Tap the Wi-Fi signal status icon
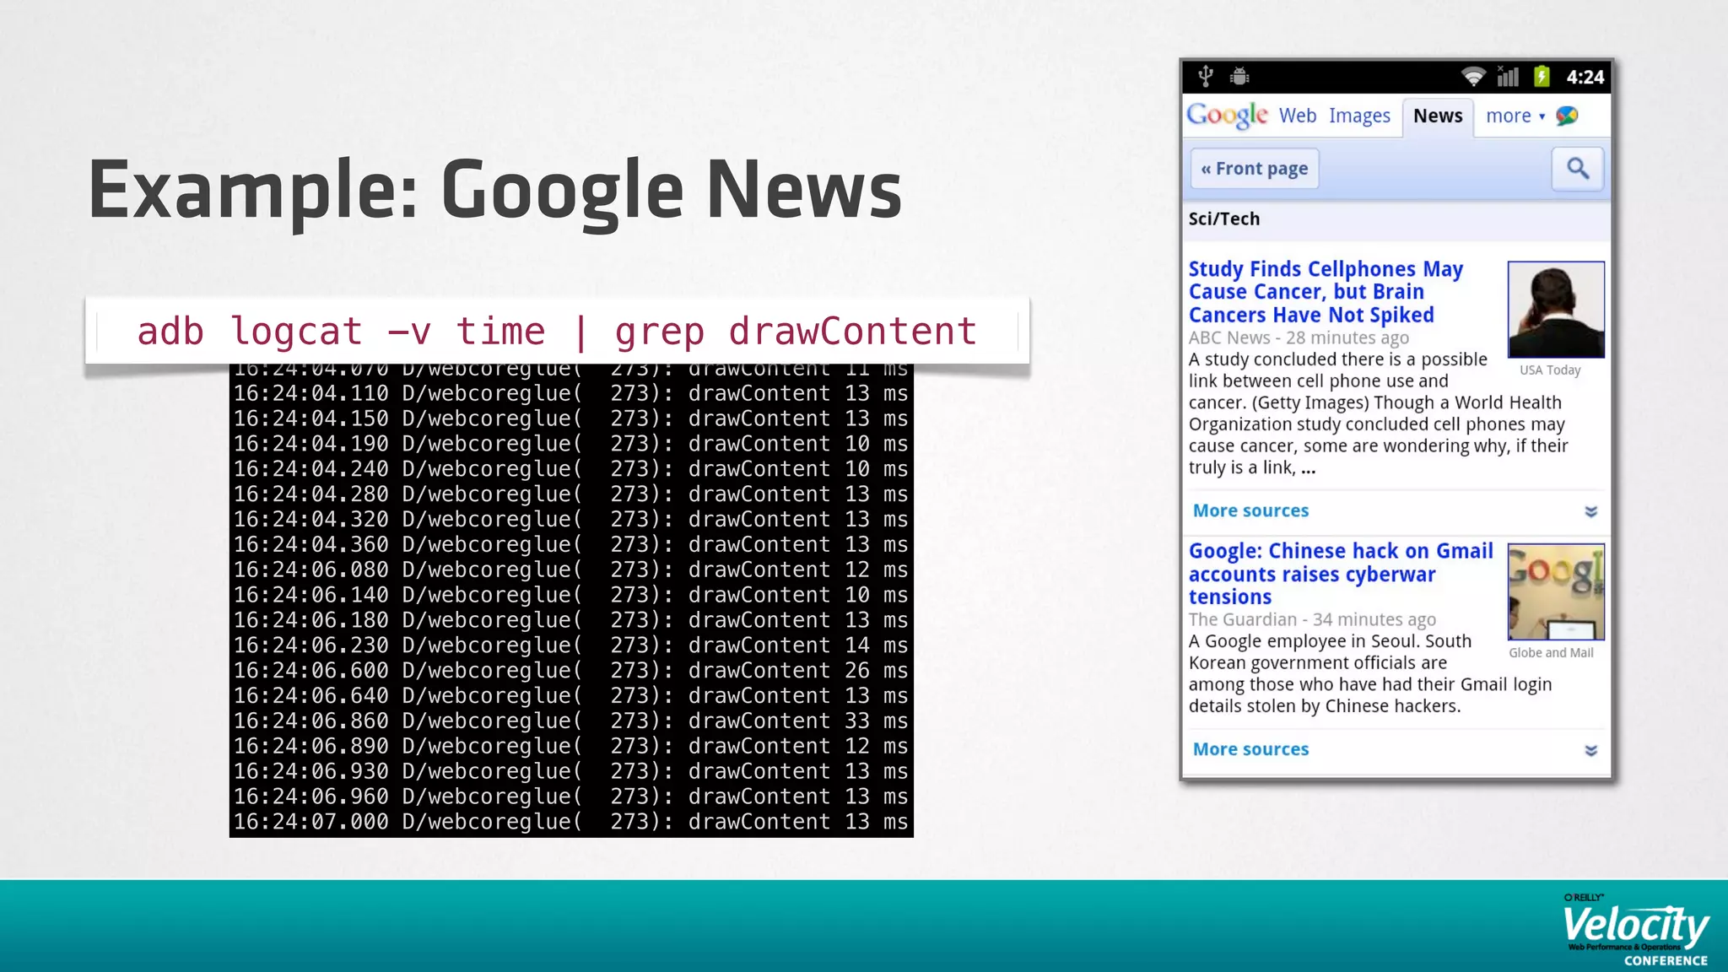The image size is (1728, 972). [1473, 77]
